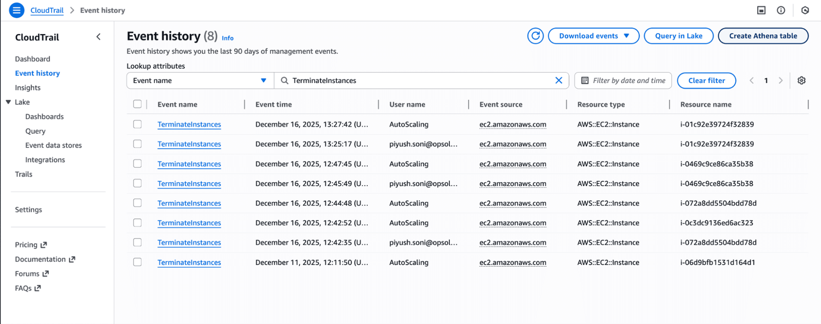Clear the TerminateInstances search text
Viewport: 821px width, 324px height.
pos(558,81)
